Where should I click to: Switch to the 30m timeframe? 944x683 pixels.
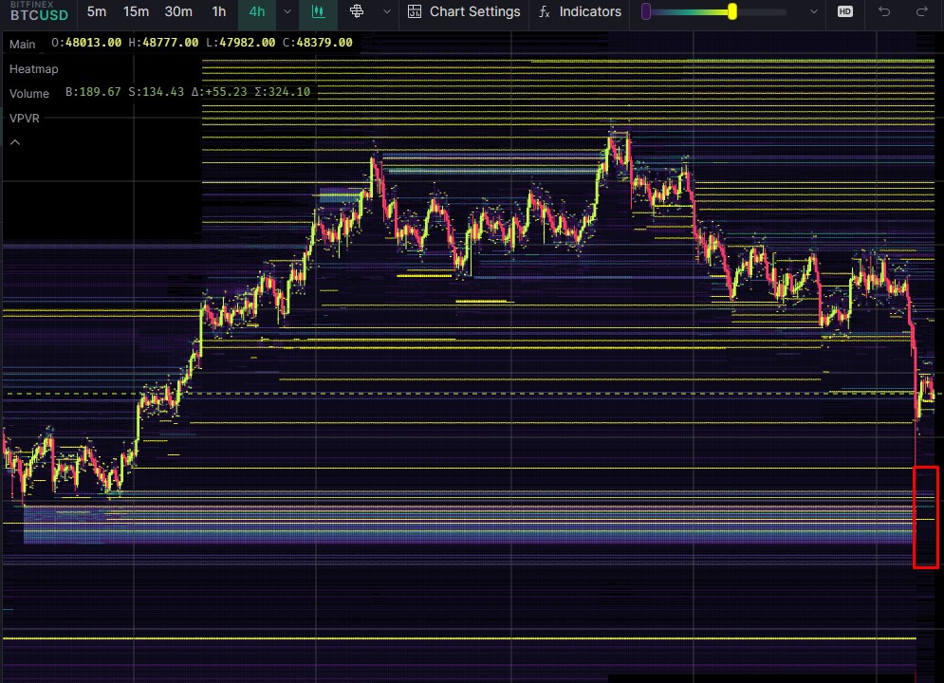(178, 11)
